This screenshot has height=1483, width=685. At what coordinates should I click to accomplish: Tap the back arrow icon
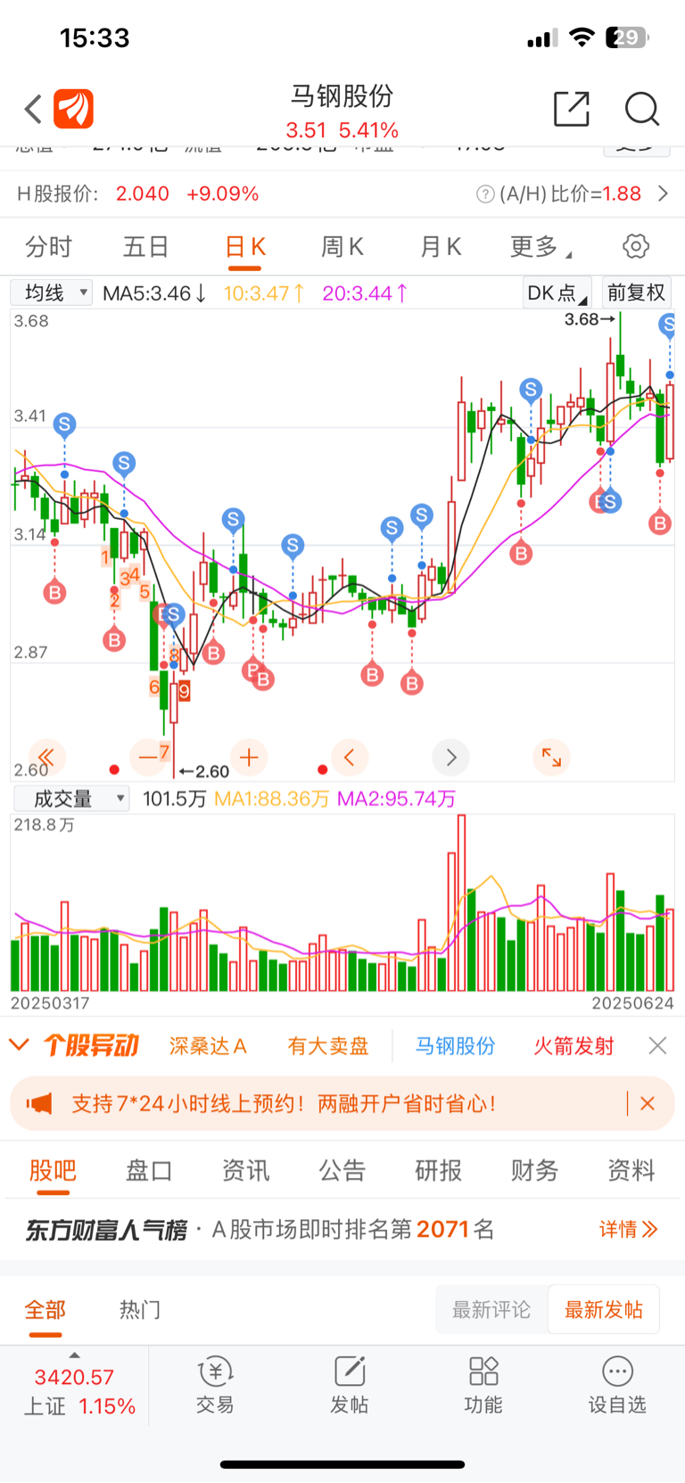coord(33,110)
